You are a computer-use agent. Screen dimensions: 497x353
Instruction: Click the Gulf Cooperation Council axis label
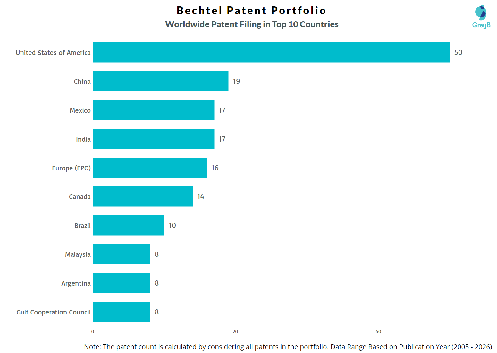[54, 312]
